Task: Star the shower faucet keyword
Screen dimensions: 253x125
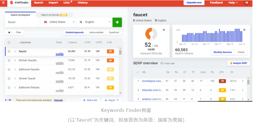Action: (15, 78)
